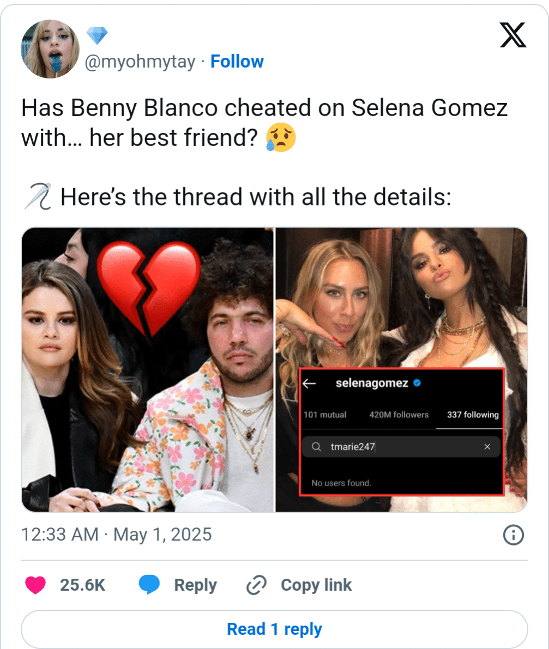Click the tmarie247 search field

(x=403, y=447)
